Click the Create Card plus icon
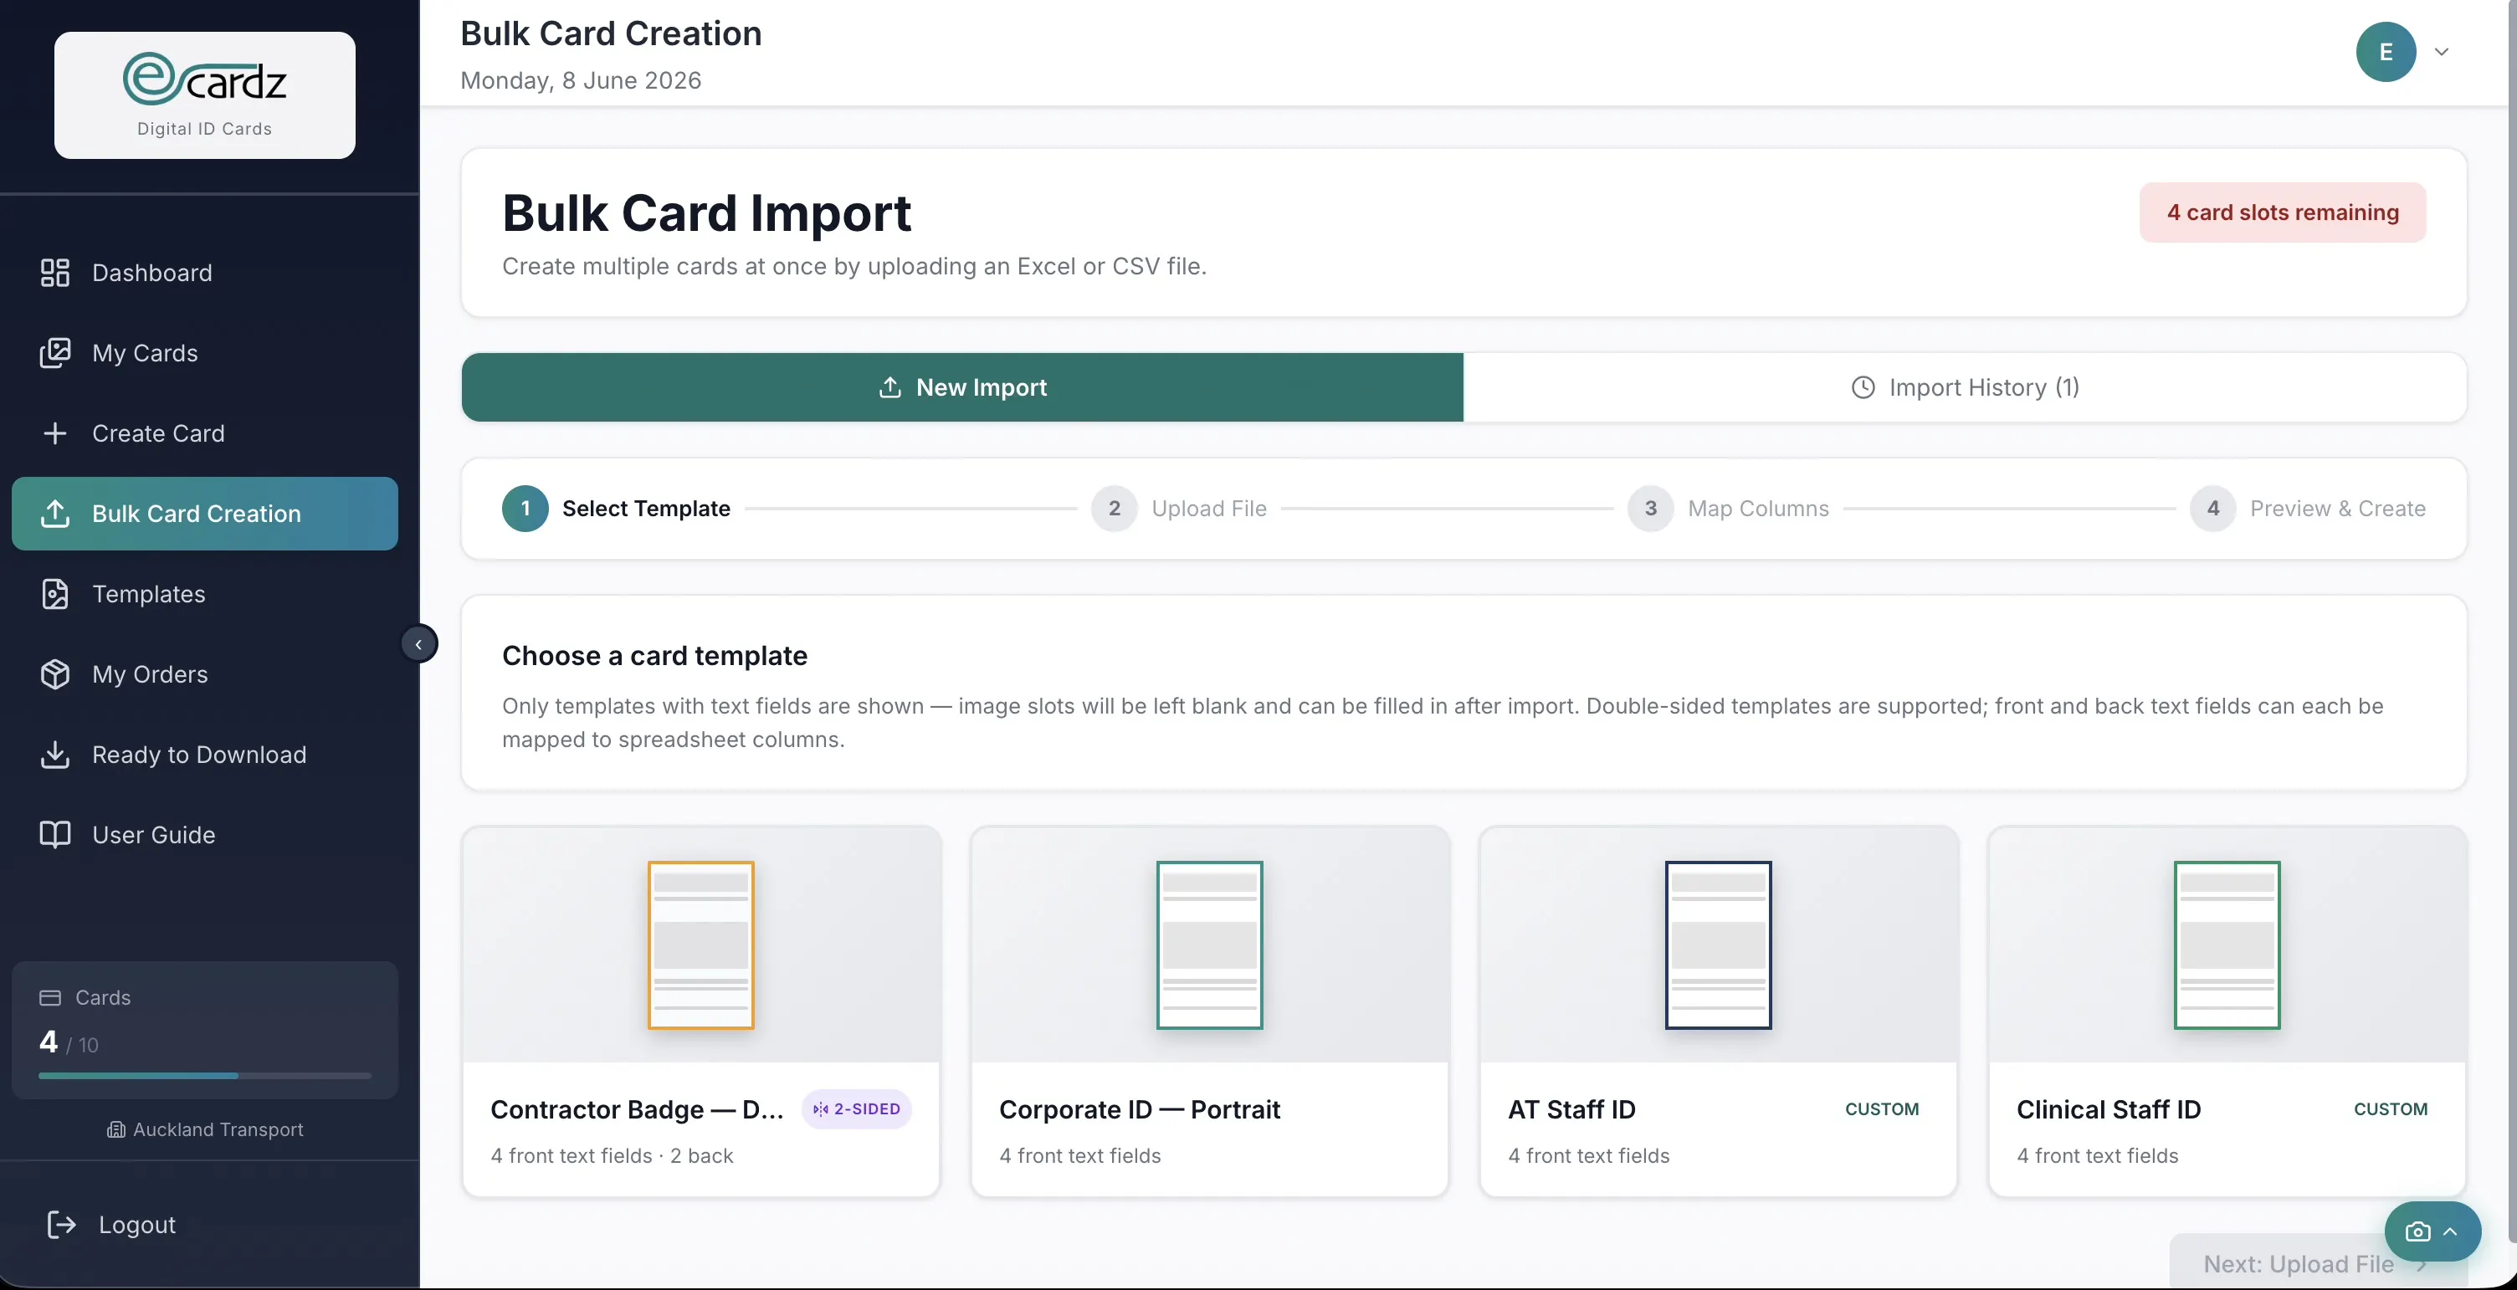Image resolution: width=2517 pixels, height=1290 pixels. [54, 433]
